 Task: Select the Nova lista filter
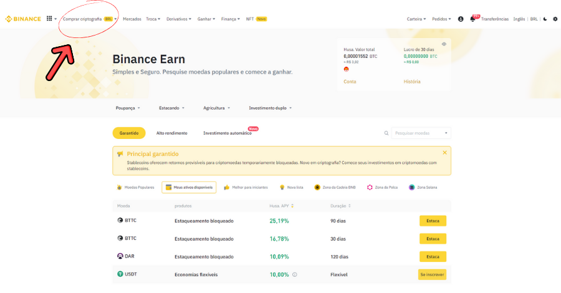[x=291, y=188]
